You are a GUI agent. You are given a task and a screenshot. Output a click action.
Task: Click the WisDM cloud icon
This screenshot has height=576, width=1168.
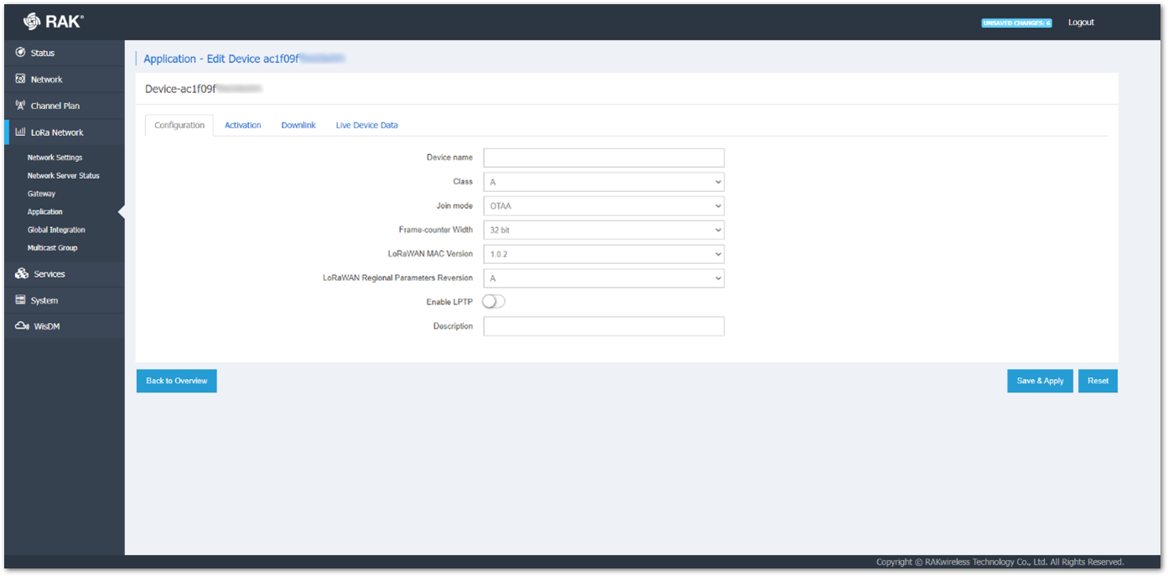point(19,326)
